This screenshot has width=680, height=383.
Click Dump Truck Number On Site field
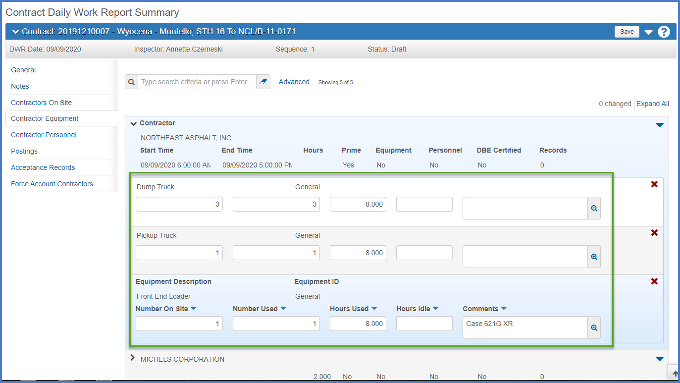[x=179, y=204]
